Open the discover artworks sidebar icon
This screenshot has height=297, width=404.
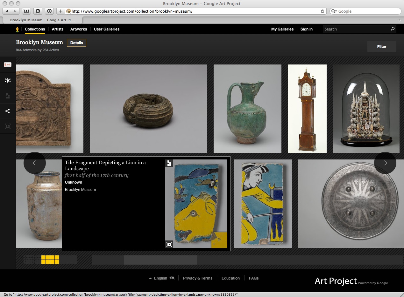(x=8, y=81)
